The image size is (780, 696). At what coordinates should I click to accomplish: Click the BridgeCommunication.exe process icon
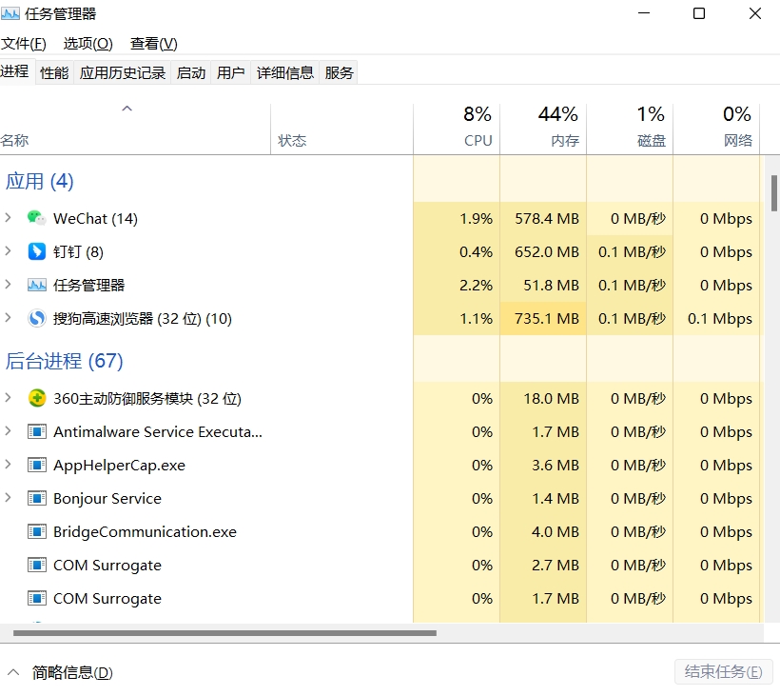[36, 531]
